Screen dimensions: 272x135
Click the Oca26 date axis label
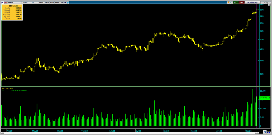tap(248, 131)
